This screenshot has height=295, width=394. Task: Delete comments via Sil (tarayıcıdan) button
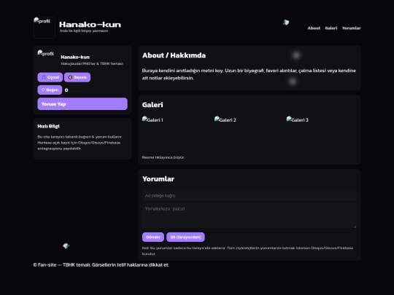[185, 237]
